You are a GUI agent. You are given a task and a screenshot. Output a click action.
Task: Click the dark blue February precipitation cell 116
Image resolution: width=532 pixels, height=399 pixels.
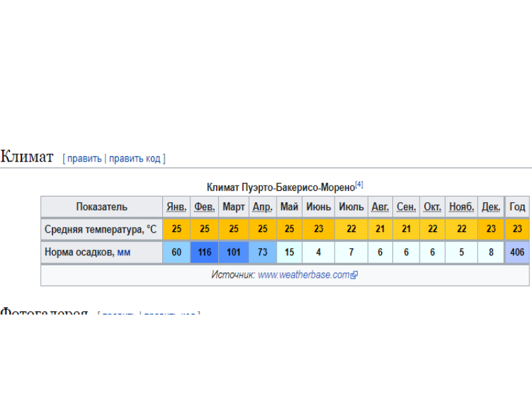(205, 252)
